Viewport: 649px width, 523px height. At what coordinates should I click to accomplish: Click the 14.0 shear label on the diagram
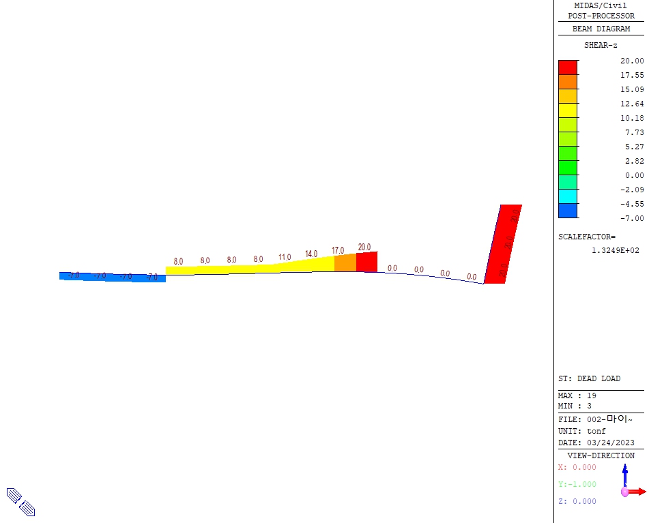coord(311,254)
